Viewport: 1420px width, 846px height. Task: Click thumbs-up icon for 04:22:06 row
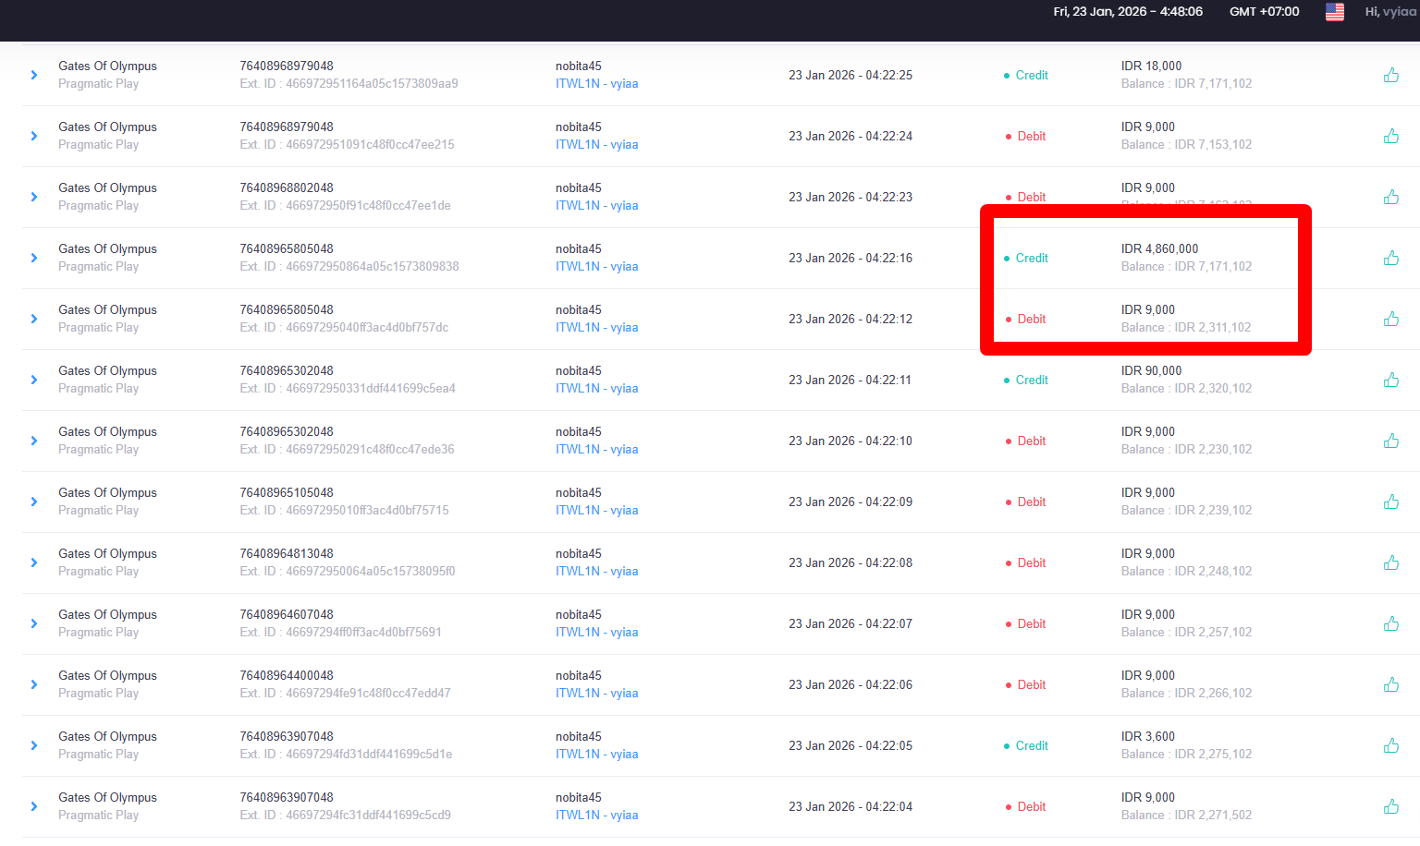click(1391, 684)
